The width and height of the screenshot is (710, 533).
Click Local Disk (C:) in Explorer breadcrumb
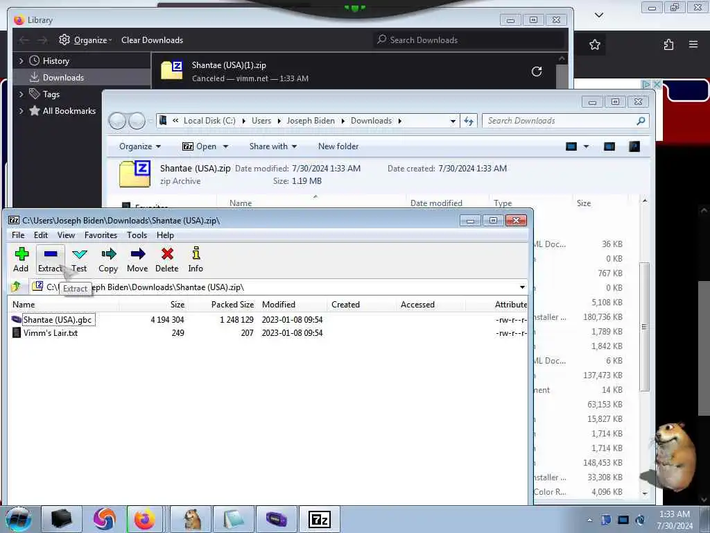pyautogui.click(x=209, y=121)
